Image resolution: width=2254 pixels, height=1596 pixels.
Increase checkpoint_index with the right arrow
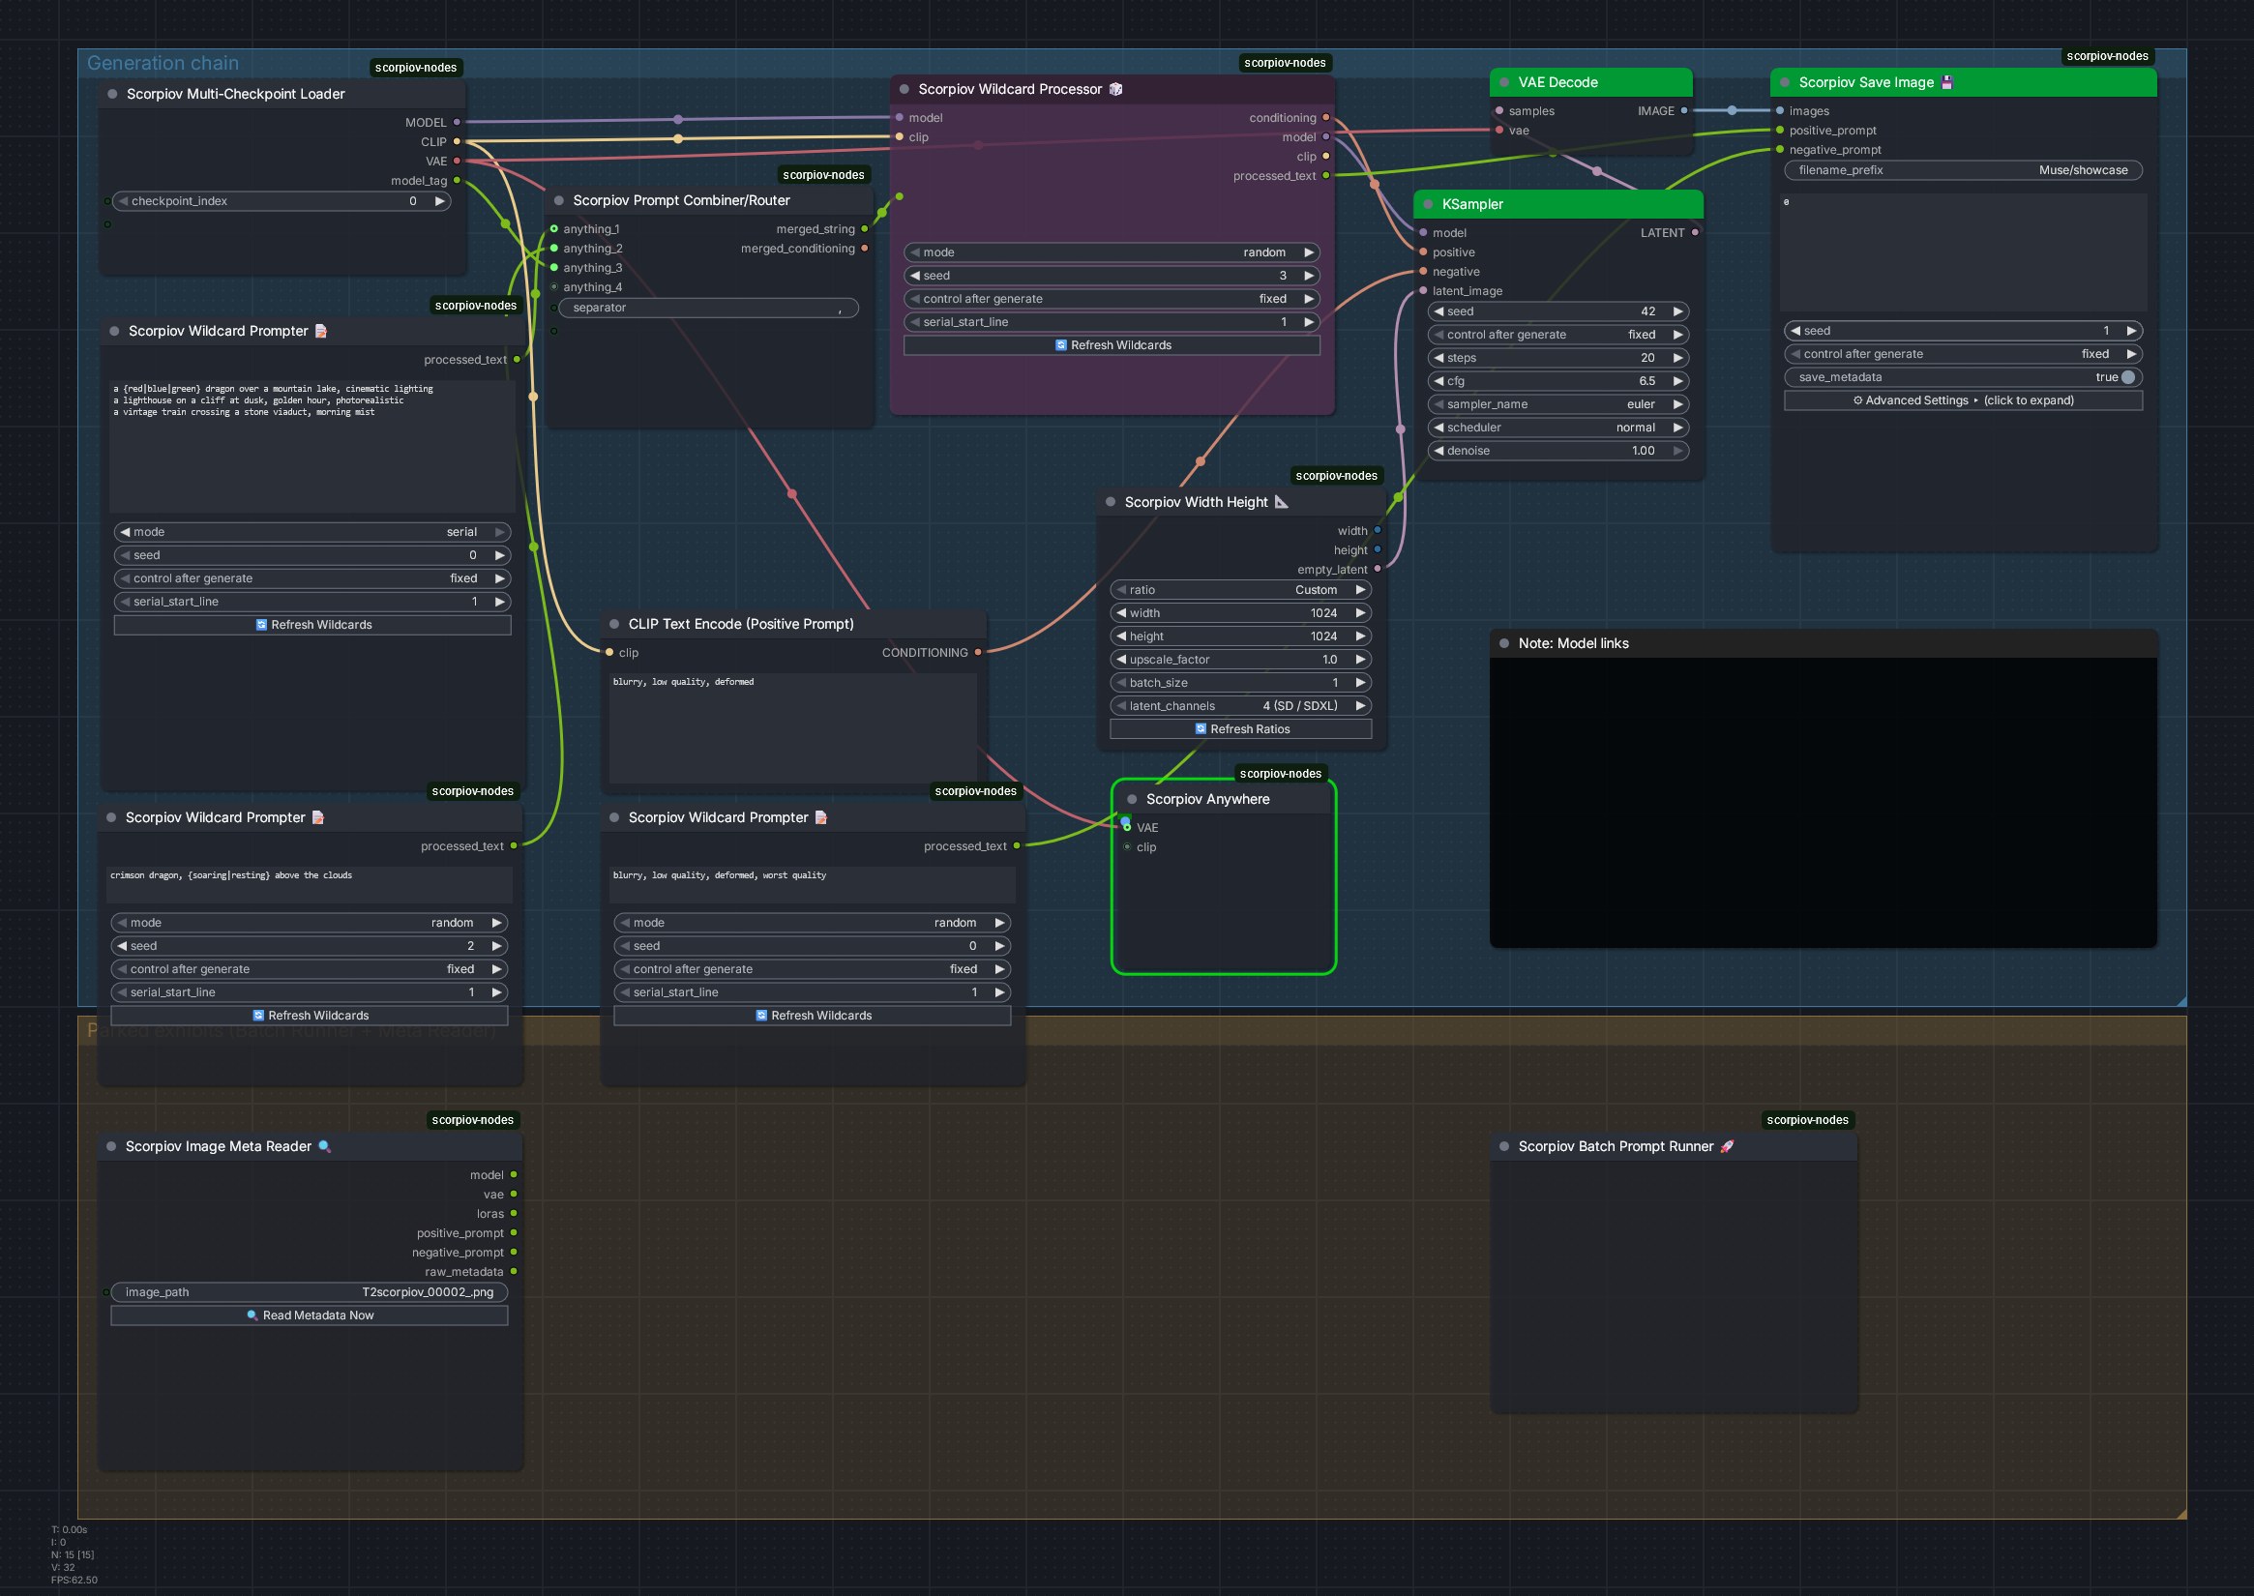coord(439,201)
